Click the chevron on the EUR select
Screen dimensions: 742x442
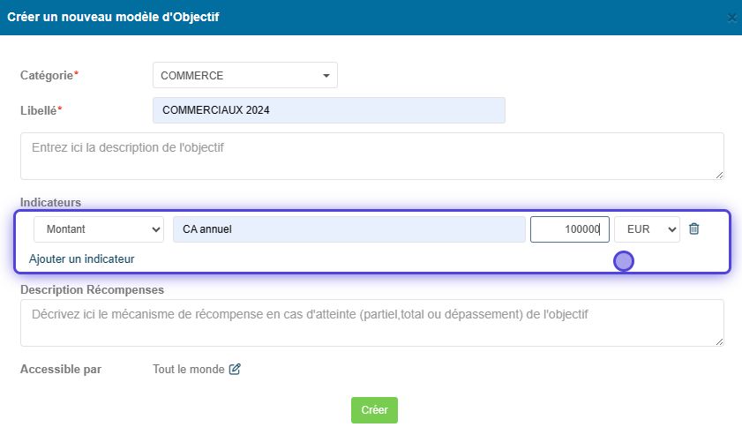(x=672, y=229)
